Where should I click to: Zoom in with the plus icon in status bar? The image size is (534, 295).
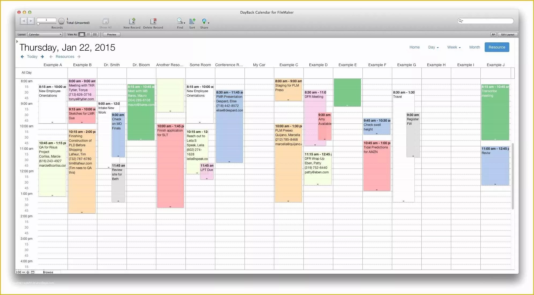(x=28, y=272)
